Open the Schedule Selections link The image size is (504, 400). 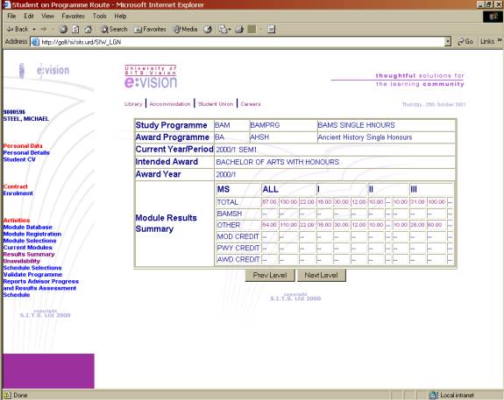pyautogui.click(x=32, y=268)
